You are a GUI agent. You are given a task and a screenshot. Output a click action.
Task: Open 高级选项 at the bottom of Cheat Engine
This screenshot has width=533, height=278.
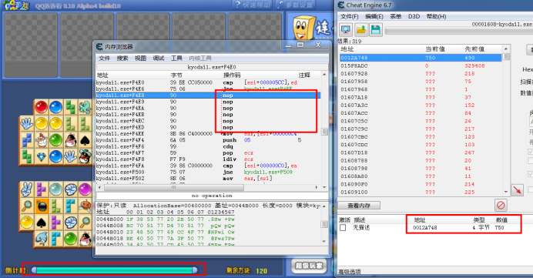[x=350, y=272]
